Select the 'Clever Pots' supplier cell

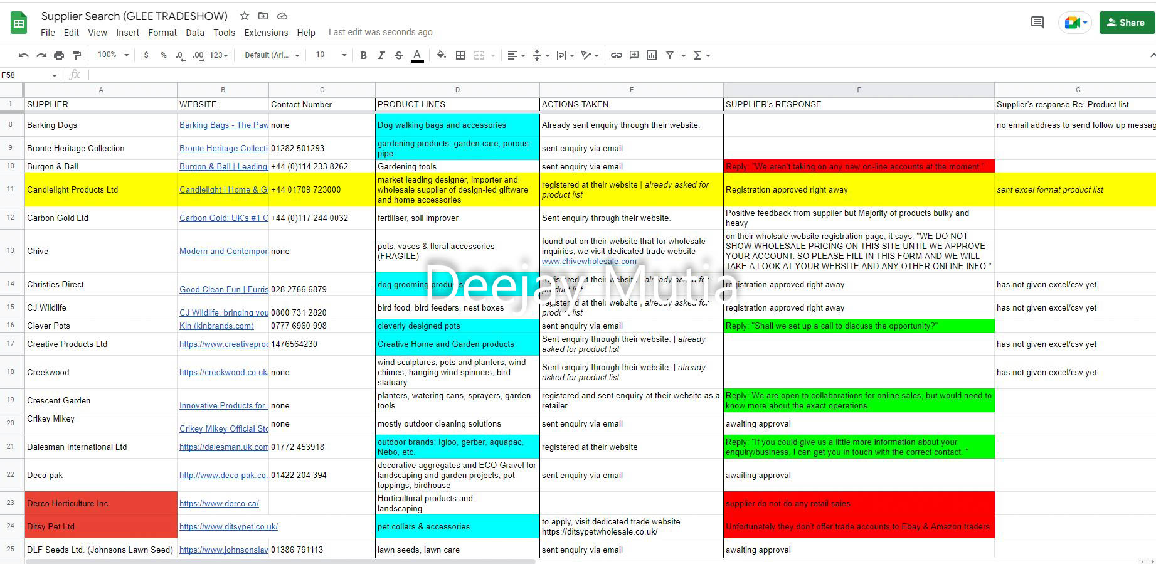click(101, 326)
